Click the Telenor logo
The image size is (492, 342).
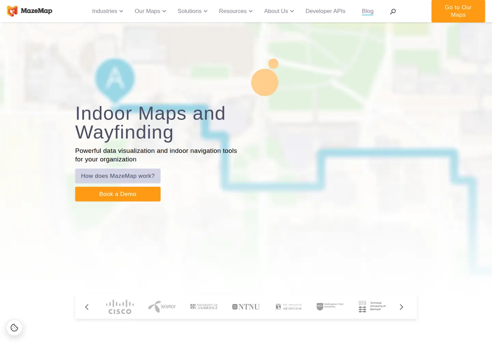pyautogui.click(x=162, y=306)
